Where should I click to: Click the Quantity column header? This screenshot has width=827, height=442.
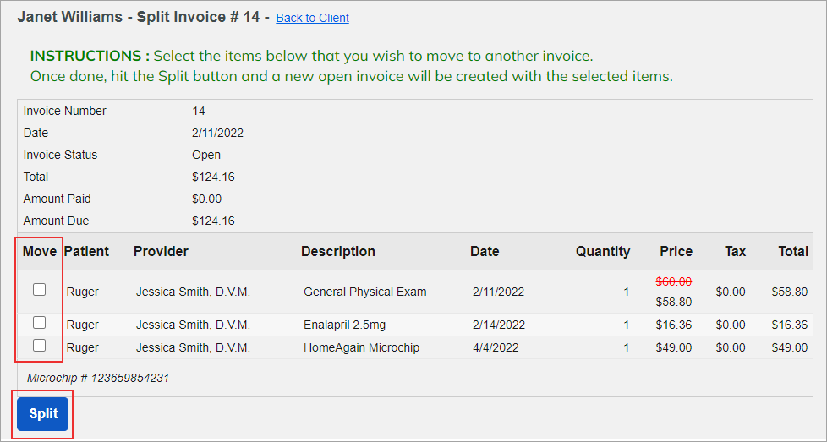point(603,251)
